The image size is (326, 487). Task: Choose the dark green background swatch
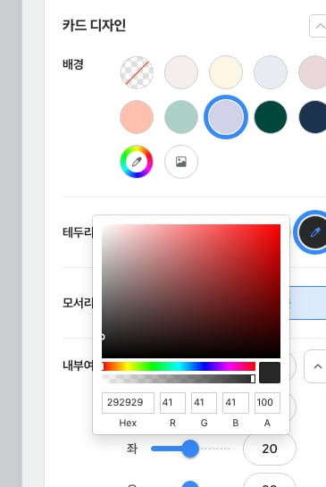point(271,117)
